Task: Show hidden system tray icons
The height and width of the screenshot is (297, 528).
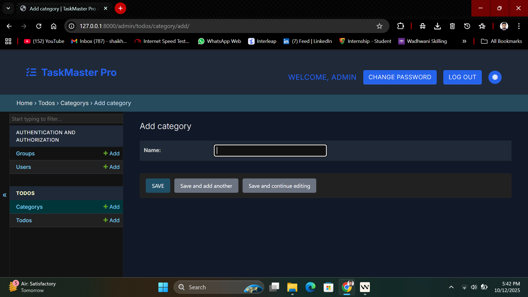Action: [451, 287]
